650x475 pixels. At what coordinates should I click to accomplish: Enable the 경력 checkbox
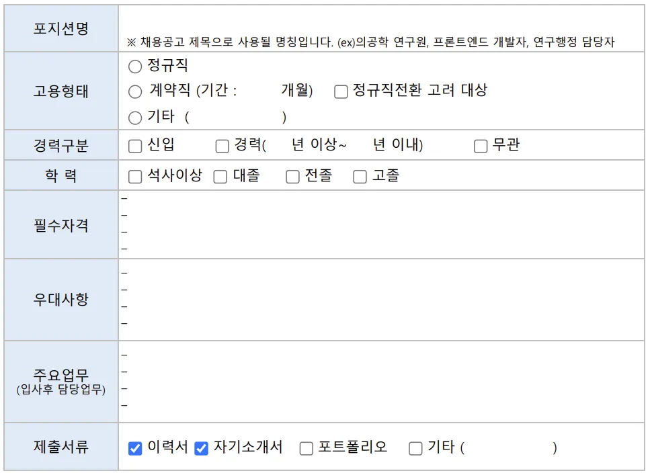pos(222,146)
